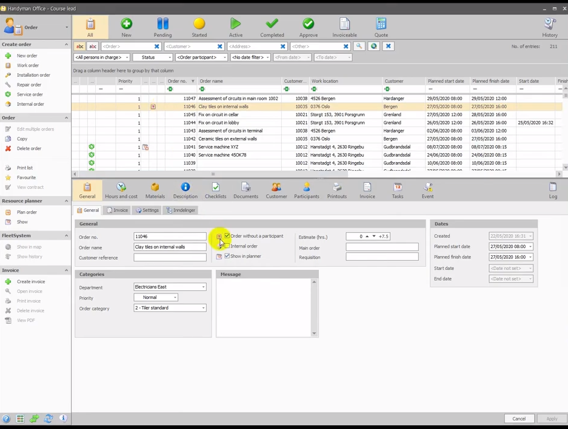The width and height of the screenshot is (568, 429).
Task: Open Department dropdown
Action: (x=170, y=287)
